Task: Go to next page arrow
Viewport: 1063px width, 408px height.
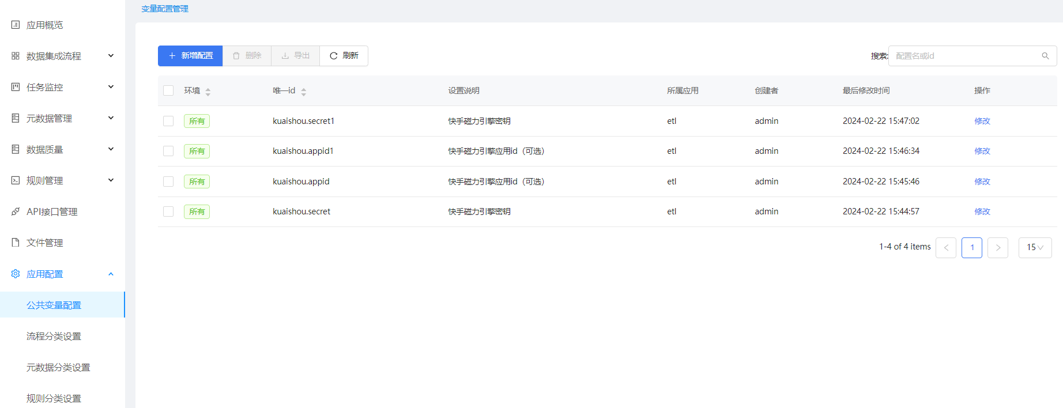Action: (997, 248)
